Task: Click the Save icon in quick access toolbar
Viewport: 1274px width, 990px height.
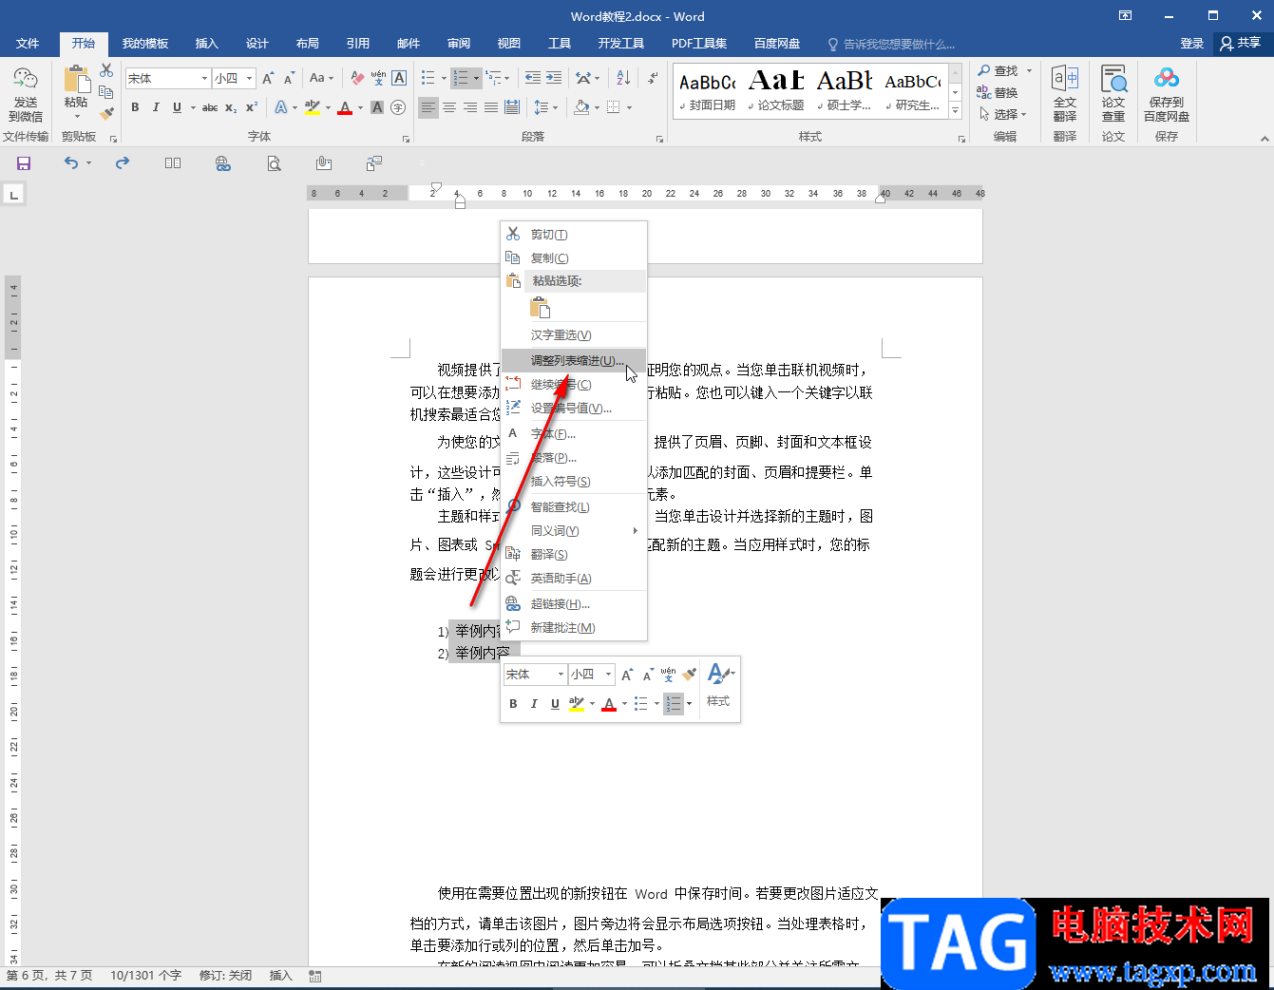Action: click(x=24, y=163)
